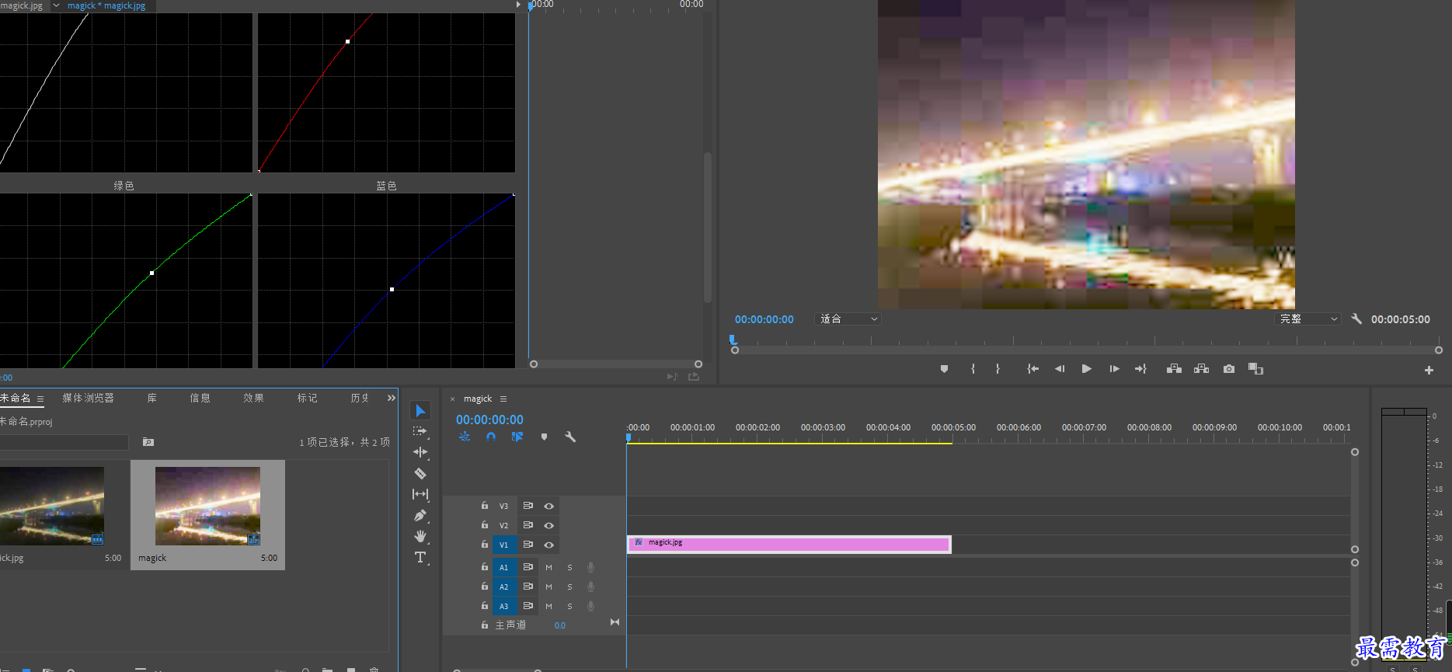Screen dimensions: 1452x672
Task: Step back one frame
Action: tap(1060, 369)
